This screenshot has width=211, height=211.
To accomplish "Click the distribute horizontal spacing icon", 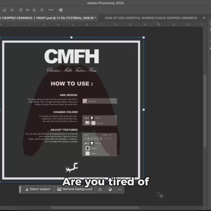I will (42, 10).
